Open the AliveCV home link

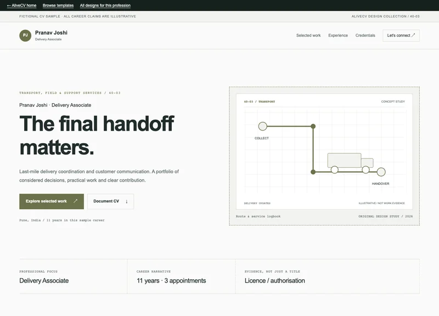pos(21,5)
